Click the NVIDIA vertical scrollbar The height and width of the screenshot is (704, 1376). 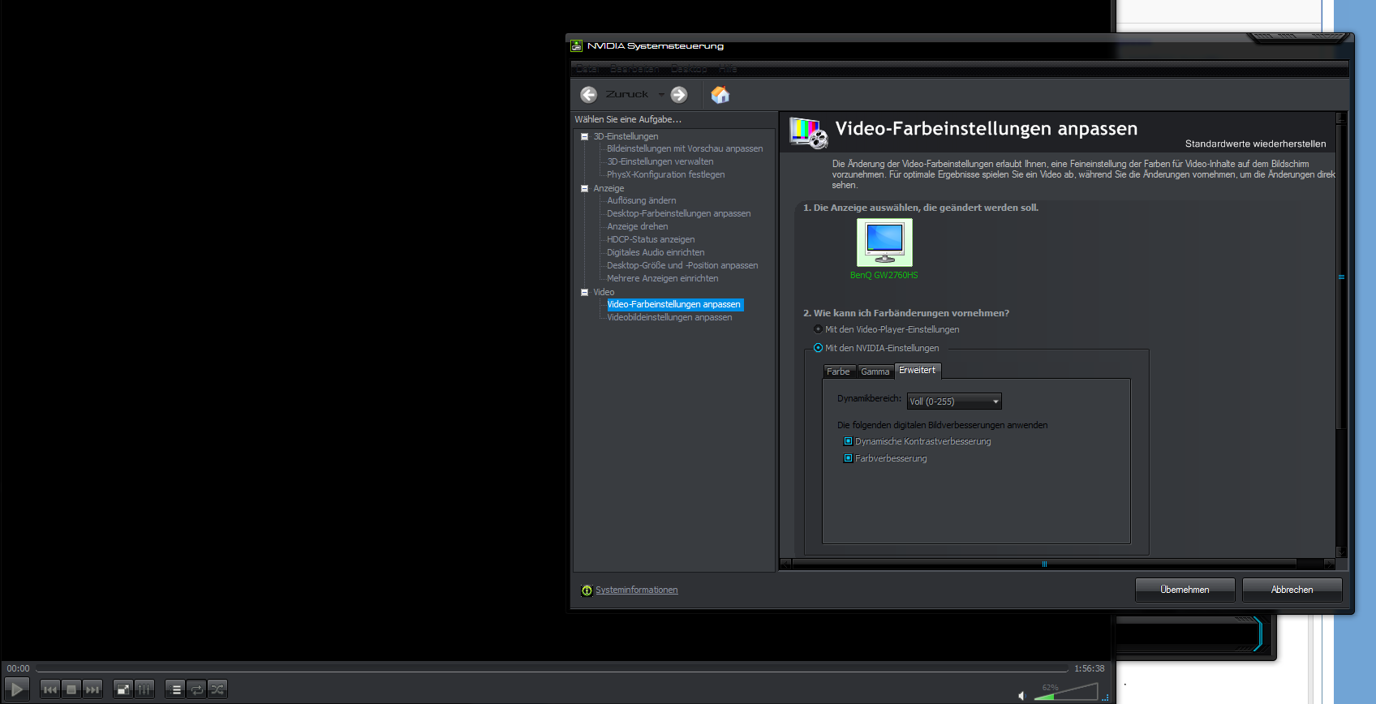[1341, 277]
